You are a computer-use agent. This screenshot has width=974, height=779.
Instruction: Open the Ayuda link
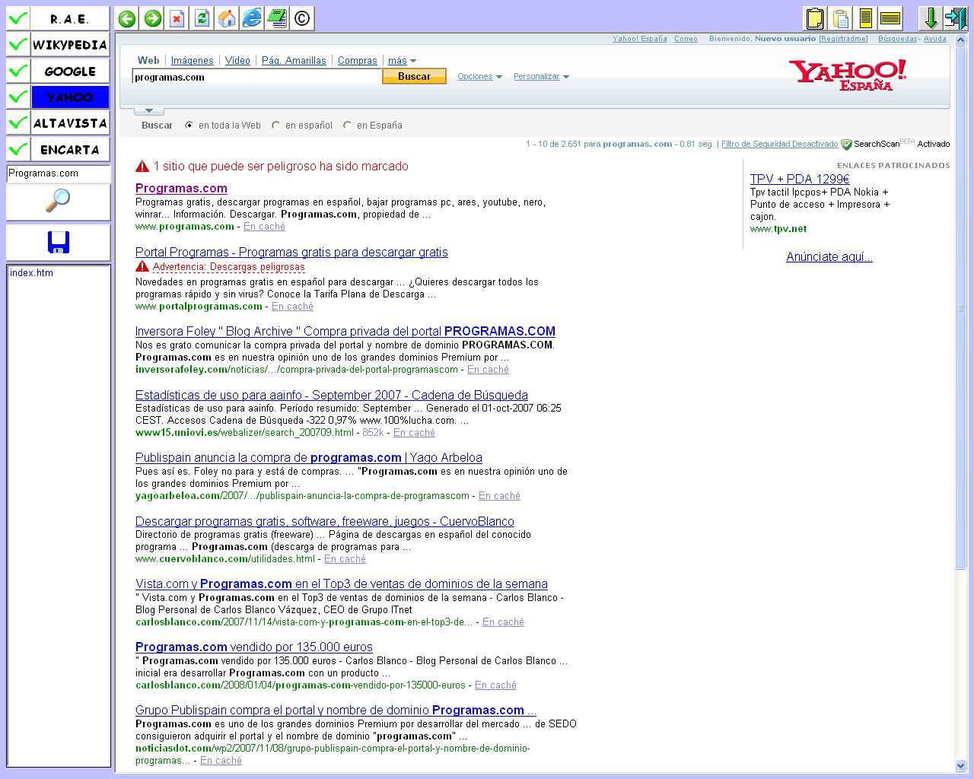coord(935,39)
